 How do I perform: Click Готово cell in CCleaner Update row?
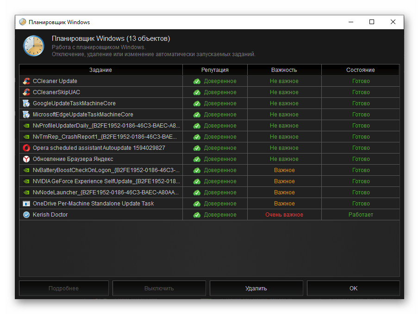pyautogui.click(x=361, y=81)
